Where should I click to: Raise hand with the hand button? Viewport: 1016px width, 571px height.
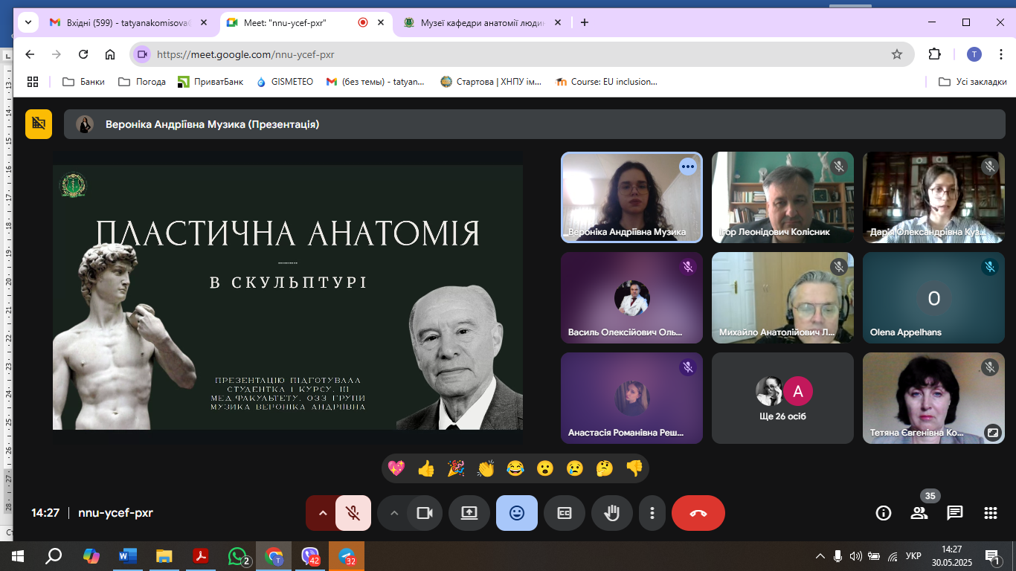coord(612,513)
